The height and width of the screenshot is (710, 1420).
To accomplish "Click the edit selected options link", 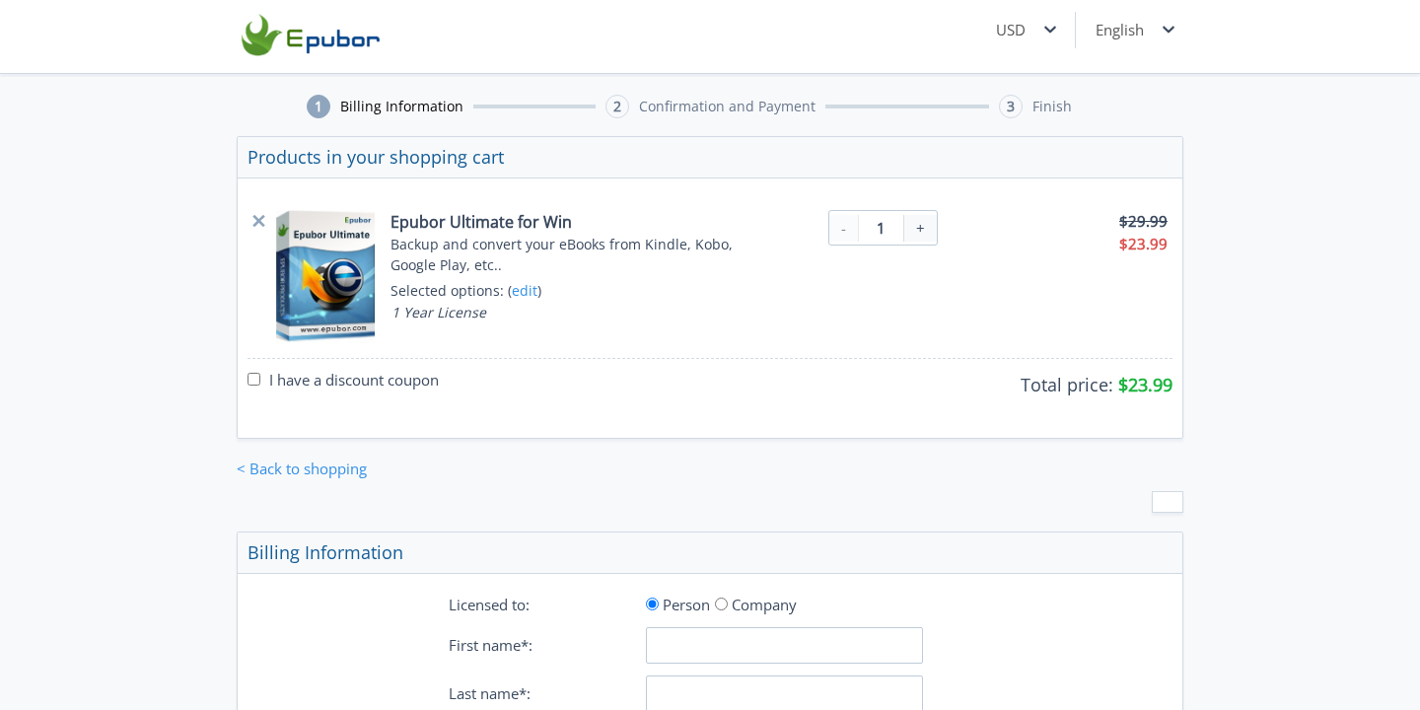I will coord(525,291).
